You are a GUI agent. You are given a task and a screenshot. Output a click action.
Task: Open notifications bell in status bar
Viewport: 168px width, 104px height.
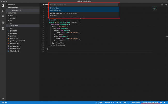(165, 102)
